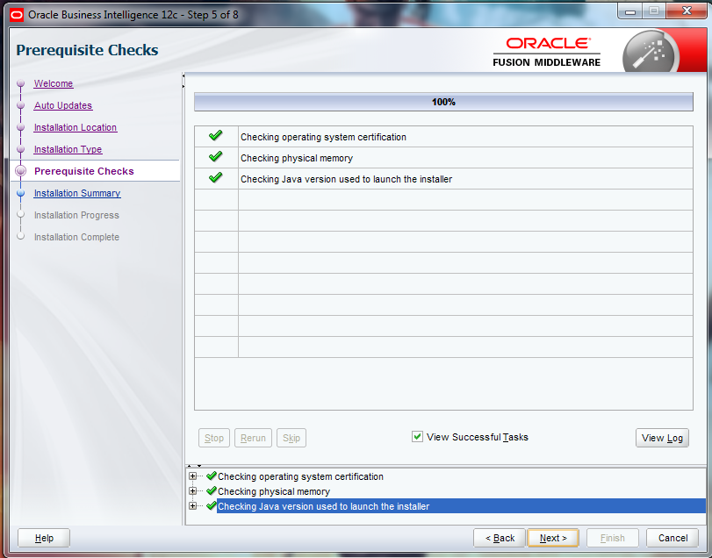Click the Prerequisite Checks current step bullet
712x558 pixels.
click(20, 171)
